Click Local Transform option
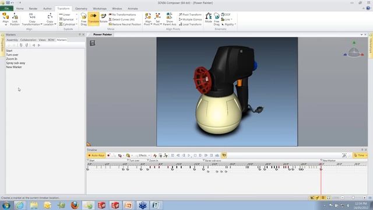This screenshot has height=210, width=373. pyautogui.click(x=191, y=24)
